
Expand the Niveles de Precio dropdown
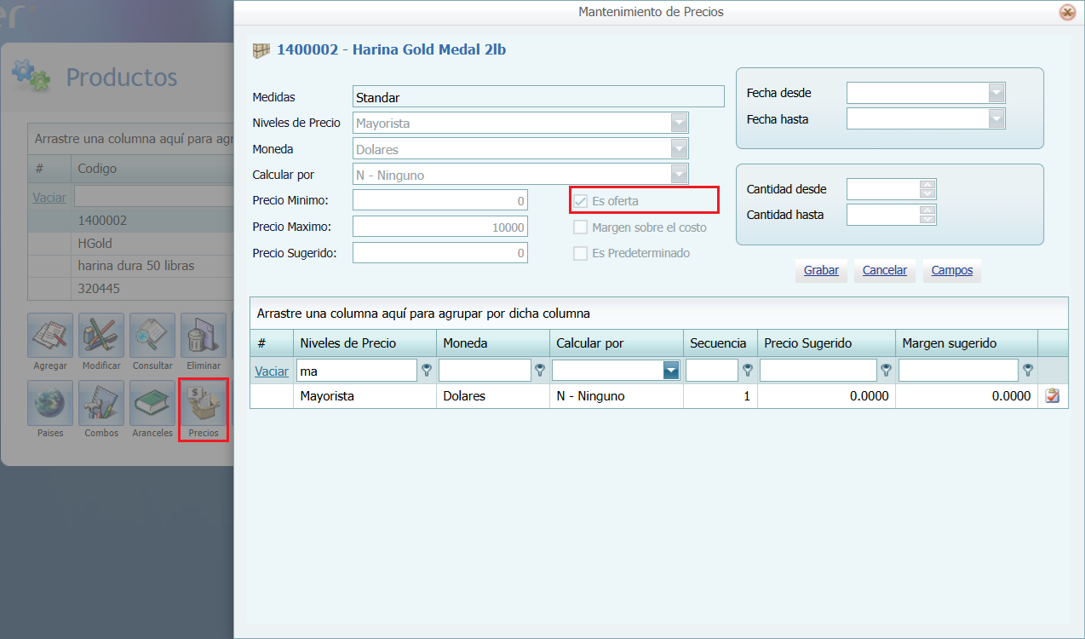(x=679, y=123)
